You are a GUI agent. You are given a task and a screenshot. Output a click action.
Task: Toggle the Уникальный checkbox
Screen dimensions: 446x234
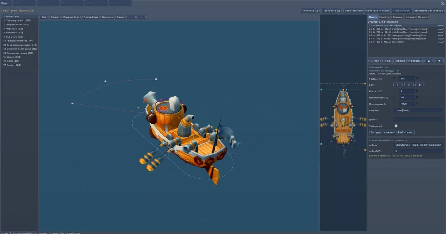pos(396,126)
